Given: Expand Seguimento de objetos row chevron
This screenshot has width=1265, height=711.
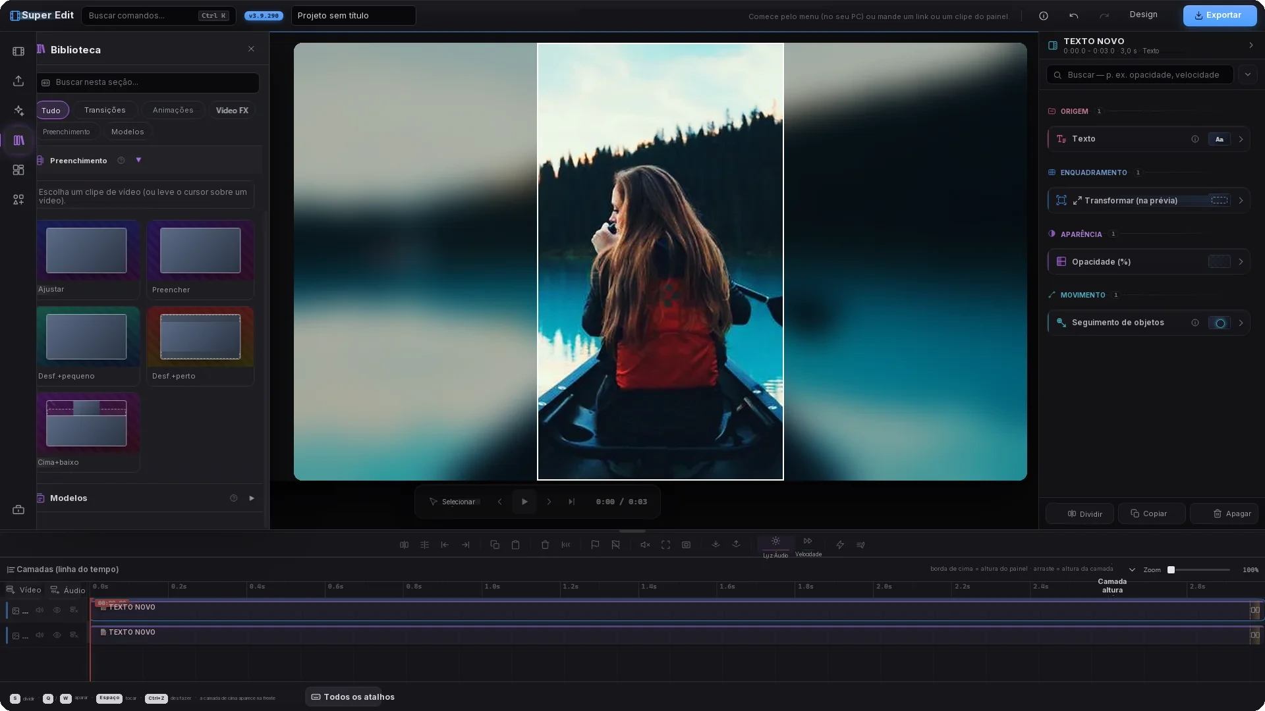Looking at the screenshot, I should [1241, 323].
